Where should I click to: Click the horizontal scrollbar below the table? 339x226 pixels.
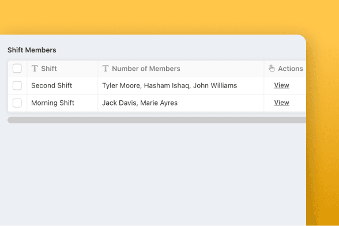pos(157,120)
